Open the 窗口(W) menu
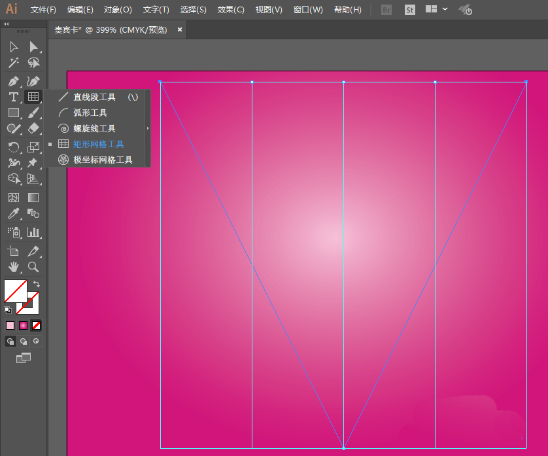 (x=308, y=10)
